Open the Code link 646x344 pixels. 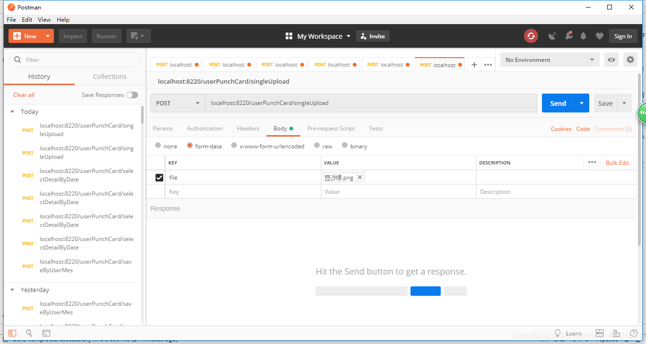pyautogui.click(x=583, y=129)
